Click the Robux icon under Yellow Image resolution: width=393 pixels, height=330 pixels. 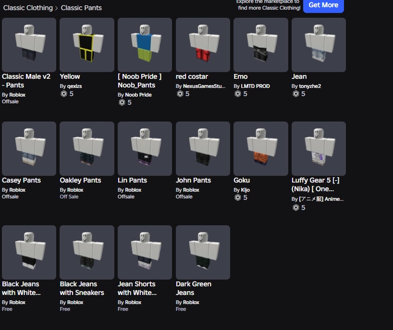pos(64,94)
